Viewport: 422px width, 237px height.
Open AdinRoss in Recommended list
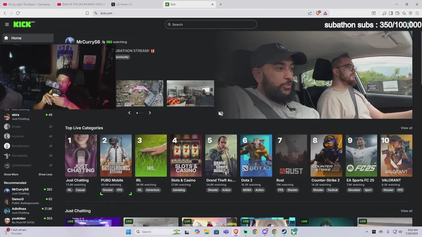(28, 211)
